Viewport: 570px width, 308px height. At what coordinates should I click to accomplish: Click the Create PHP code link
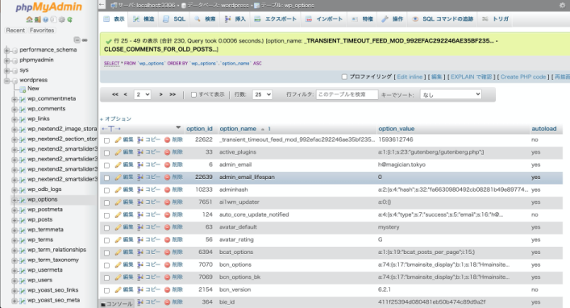point(523,77)
